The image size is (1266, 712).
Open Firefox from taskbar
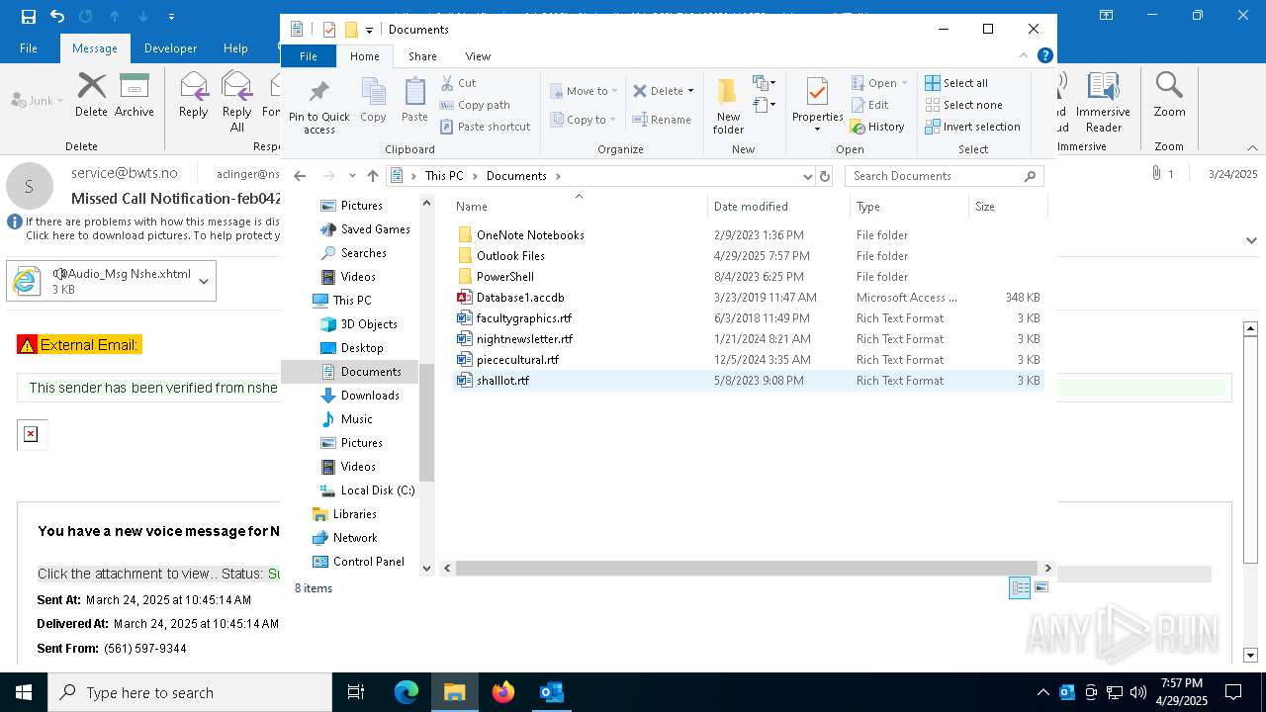click(503, 692)
